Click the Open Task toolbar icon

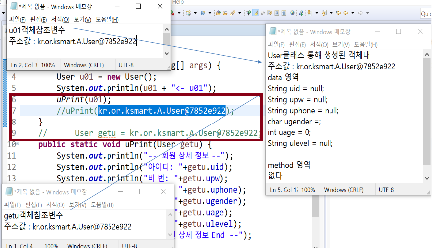pyautogui.click(x=225, y=13)
